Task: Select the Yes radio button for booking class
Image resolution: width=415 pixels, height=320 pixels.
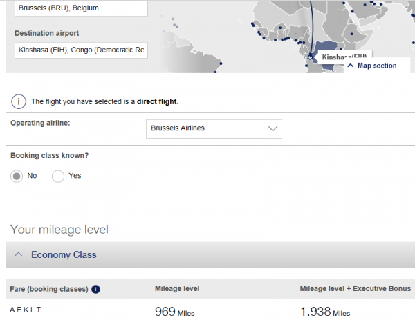Action: (58, 177)
